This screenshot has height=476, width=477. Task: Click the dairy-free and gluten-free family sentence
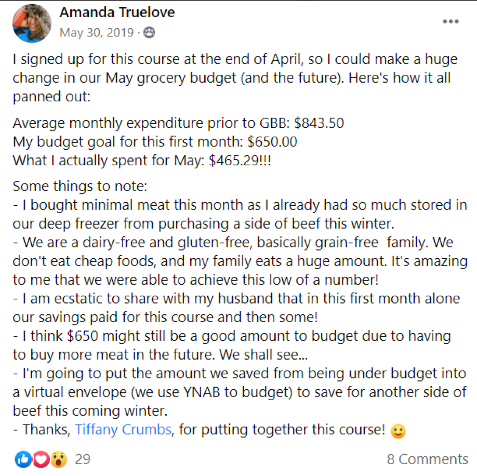tap(234, 243)
